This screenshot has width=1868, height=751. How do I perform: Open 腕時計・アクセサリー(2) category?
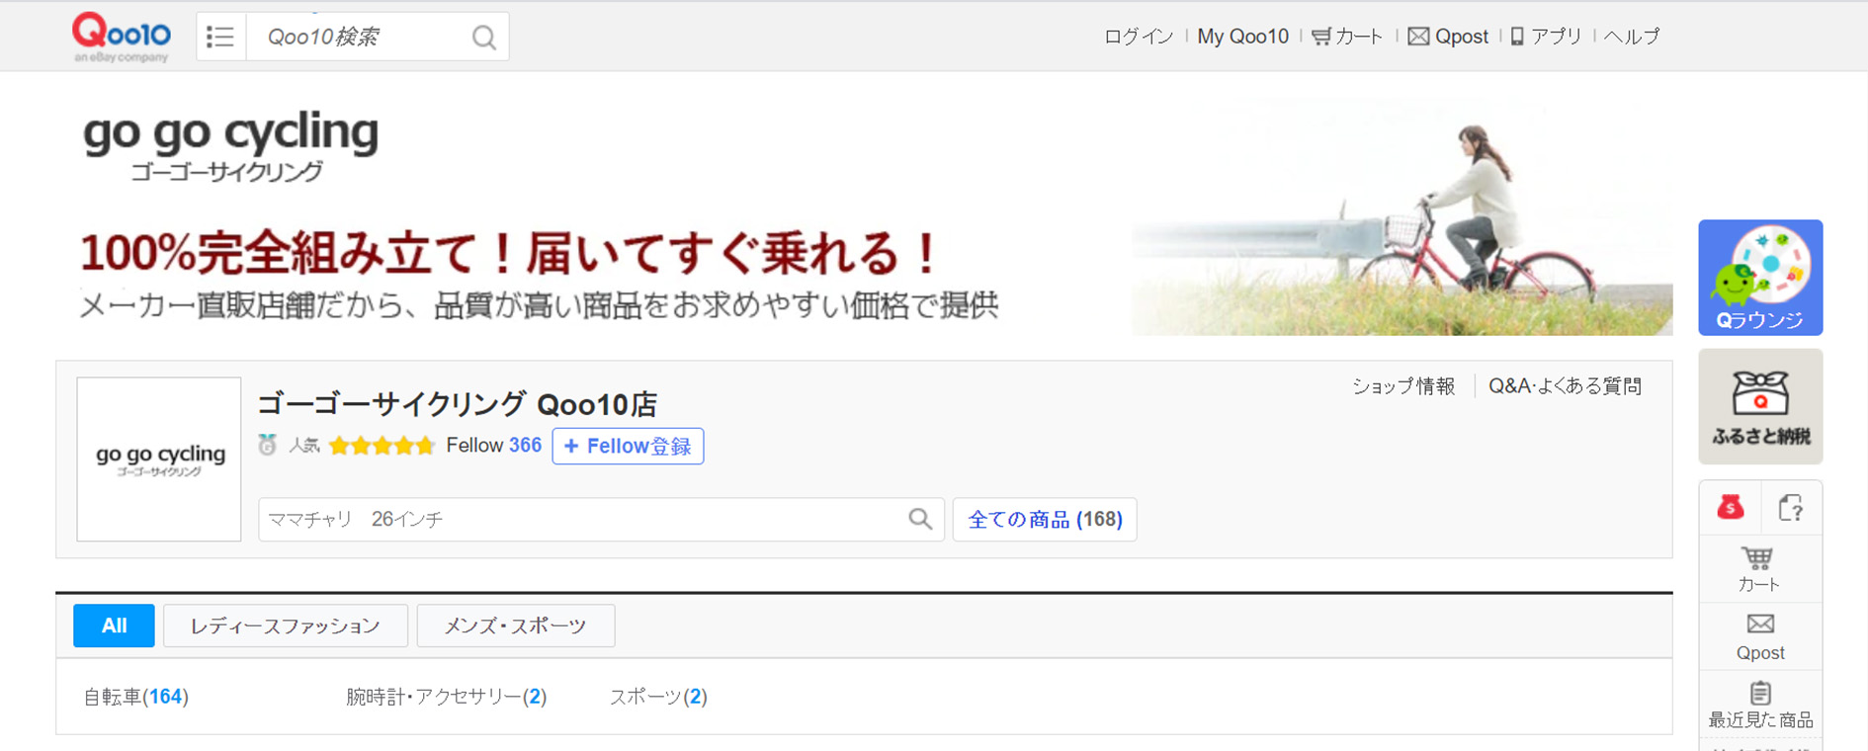tap(446, 697)
